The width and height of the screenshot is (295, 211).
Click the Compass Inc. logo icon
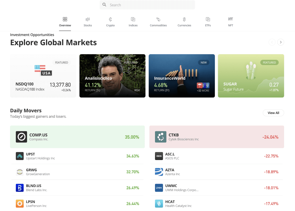pos(21,137)
